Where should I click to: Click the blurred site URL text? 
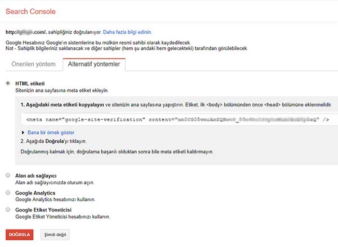click(x=26, y=32)
